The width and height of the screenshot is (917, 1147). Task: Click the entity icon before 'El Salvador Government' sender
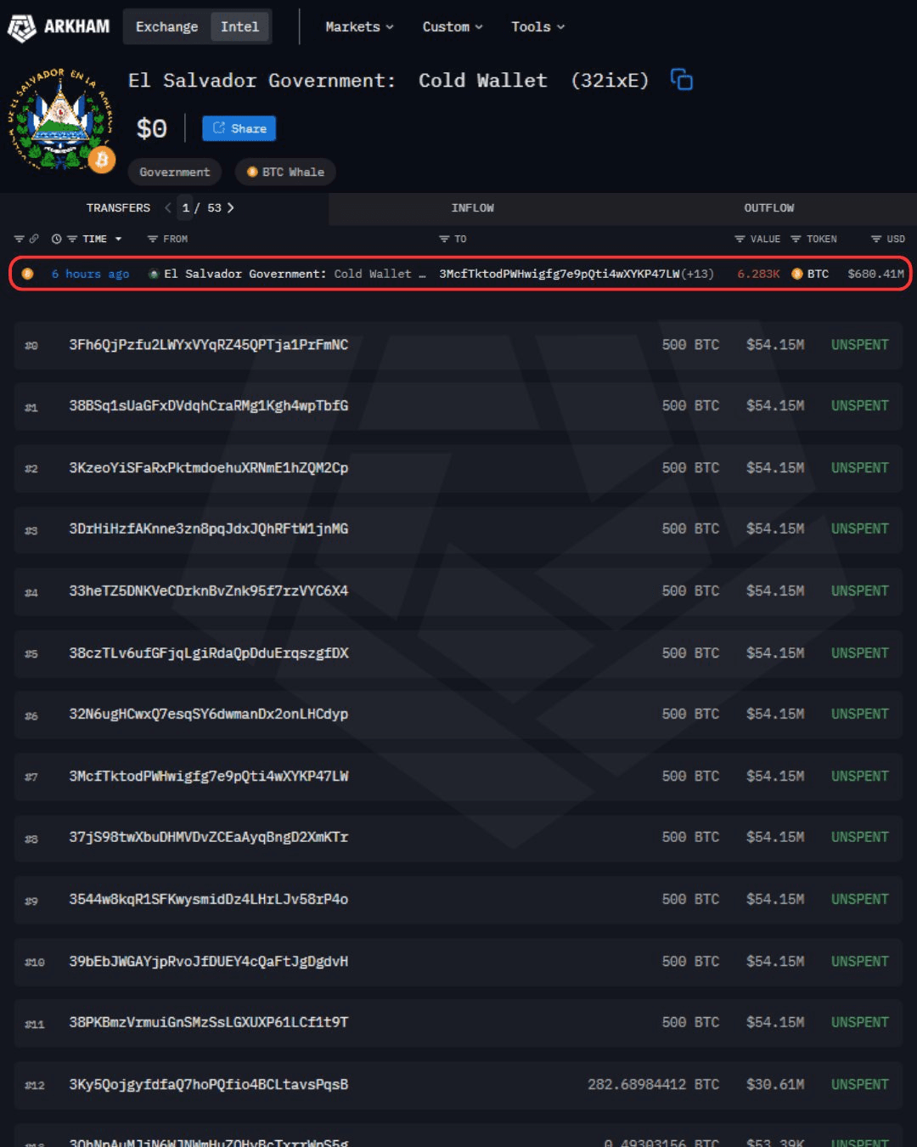click(154, 274)
